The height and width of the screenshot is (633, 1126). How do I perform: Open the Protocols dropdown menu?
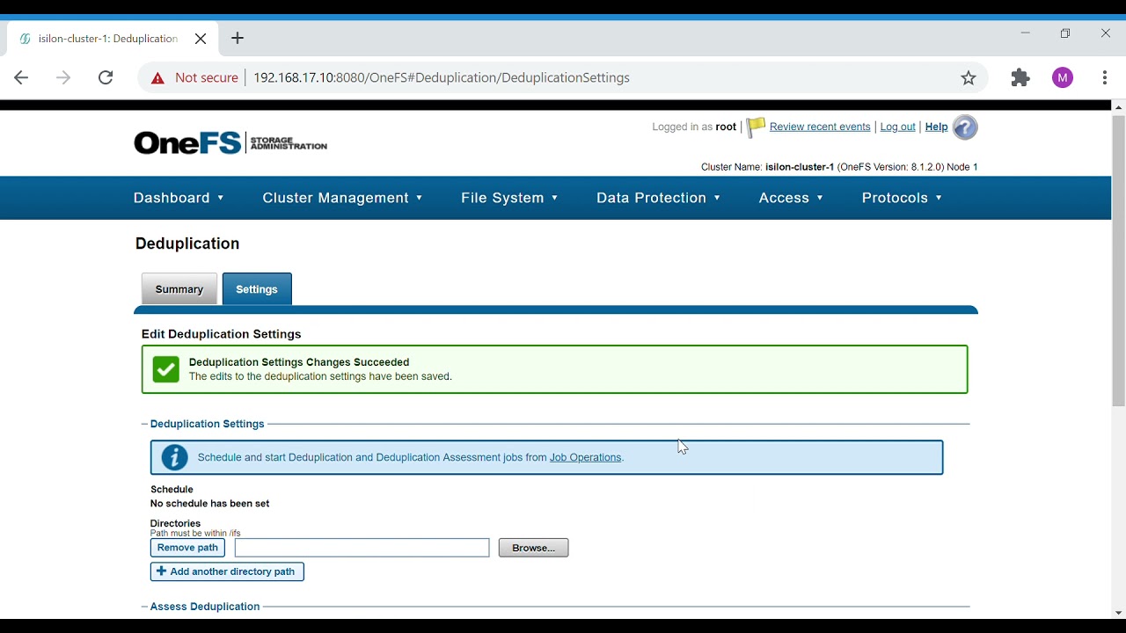tap(902, 198)
